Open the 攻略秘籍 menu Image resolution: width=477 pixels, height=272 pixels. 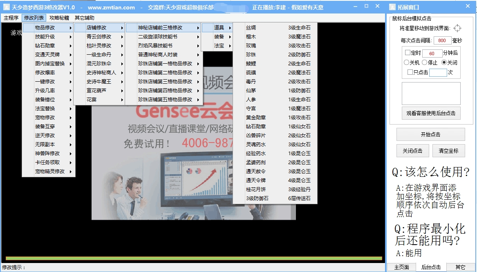point(59,18)
